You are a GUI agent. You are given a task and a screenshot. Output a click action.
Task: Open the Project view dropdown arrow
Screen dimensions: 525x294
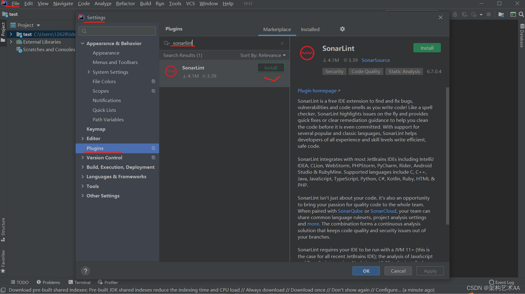[x=38, y=25]
